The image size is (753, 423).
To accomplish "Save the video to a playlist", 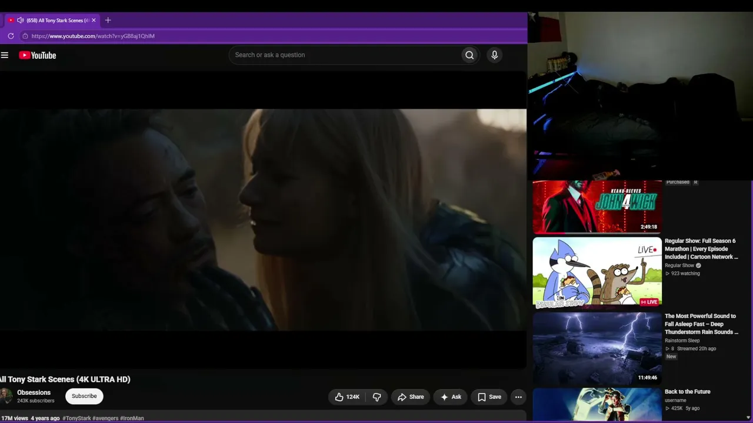I will coord(489,397).
